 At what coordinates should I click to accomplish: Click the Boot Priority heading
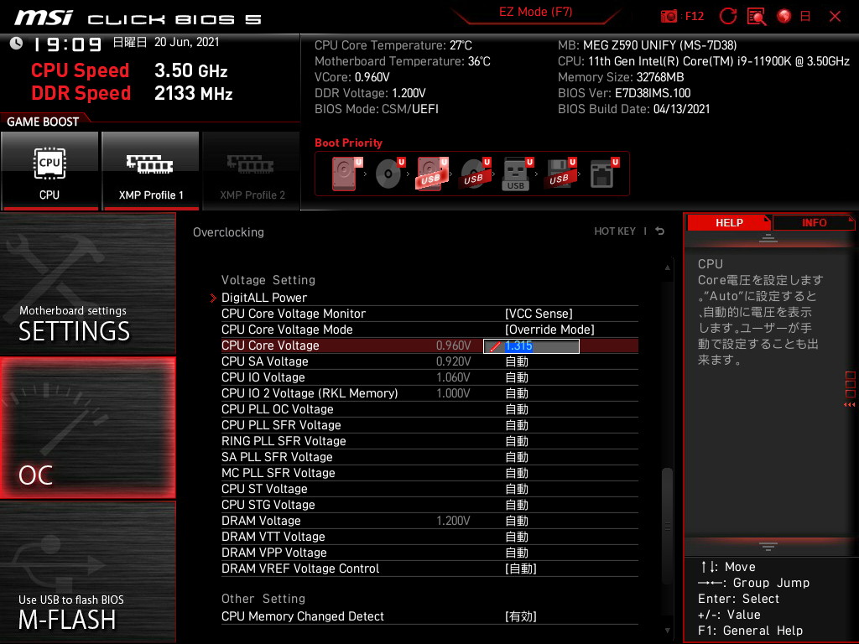(x=348, y=143)
